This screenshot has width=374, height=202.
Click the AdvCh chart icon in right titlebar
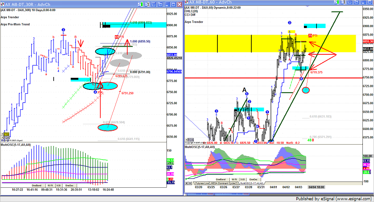coord(187,3)
